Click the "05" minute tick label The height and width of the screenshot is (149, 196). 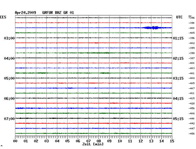pos(67,141)
